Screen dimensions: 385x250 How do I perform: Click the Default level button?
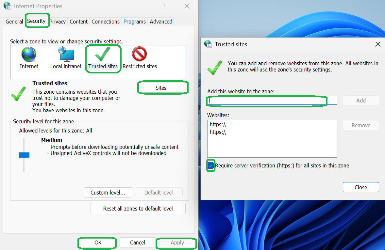click(159, 193)
